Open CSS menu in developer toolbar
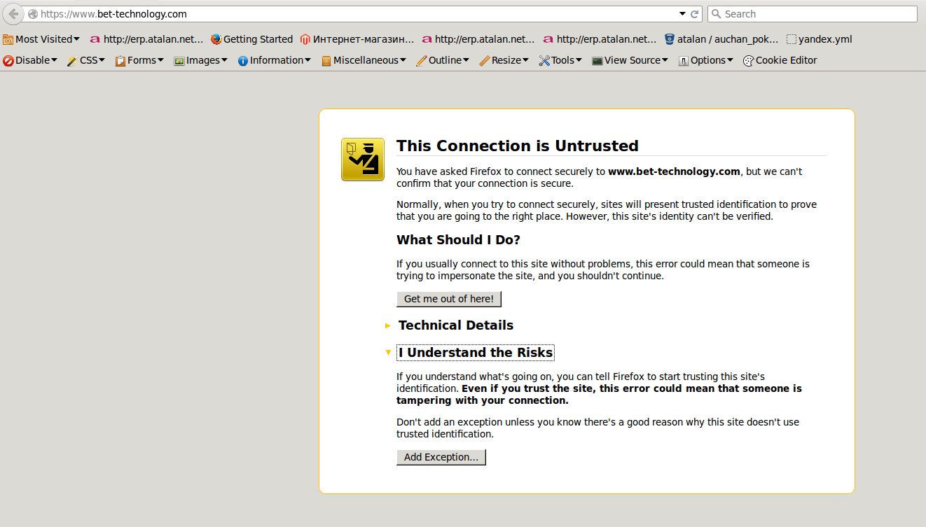Viewport: 926px width, 527px height. click(x=86, y=60)
